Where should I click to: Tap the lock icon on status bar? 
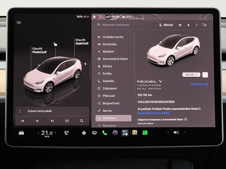point(94,17)
